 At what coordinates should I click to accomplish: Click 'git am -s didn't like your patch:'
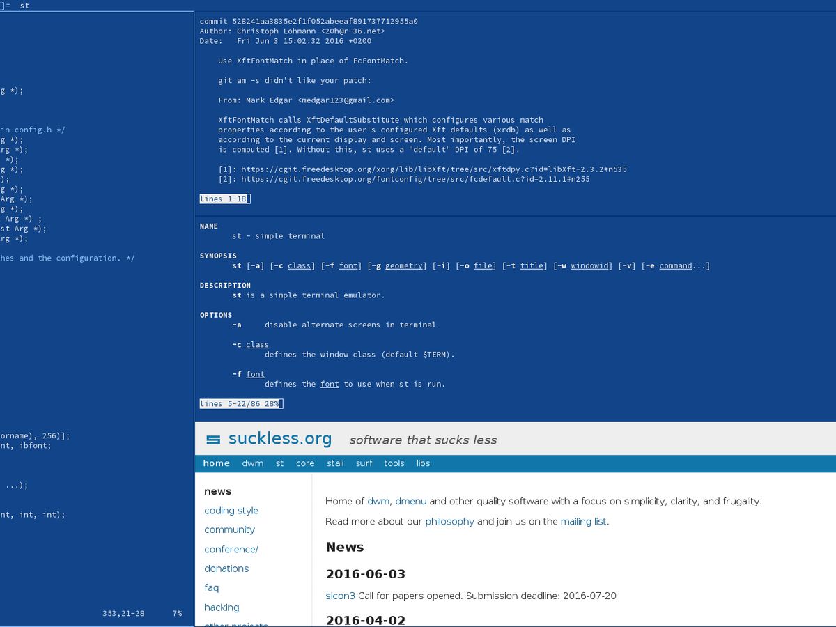coord(295,81)
